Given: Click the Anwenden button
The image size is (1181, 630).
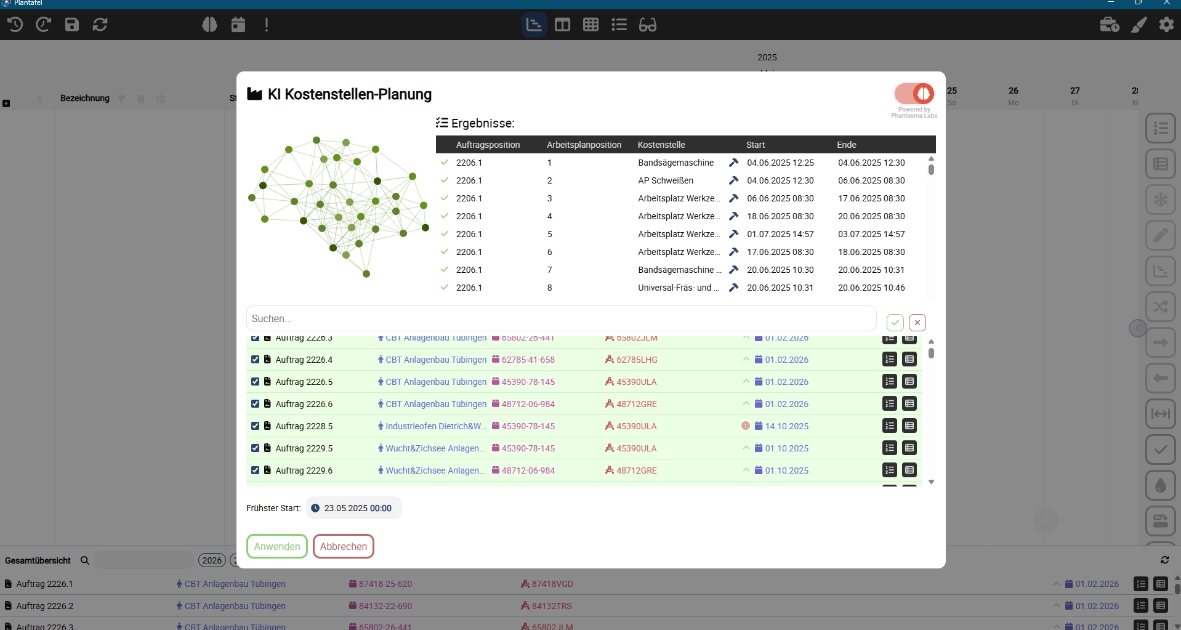Looking at the screenshot, I should (277, 546).
